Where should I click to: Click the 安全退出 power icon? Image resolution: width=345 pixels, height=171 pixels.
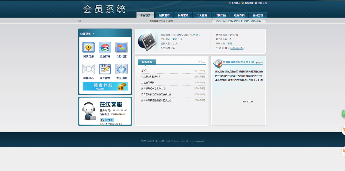tap(121, 69)
